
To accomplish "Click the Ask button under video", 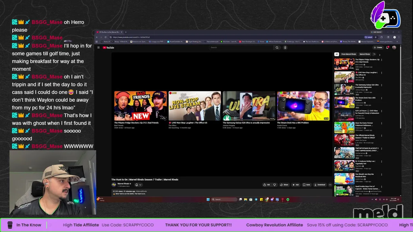I will [x=296, y=185].
